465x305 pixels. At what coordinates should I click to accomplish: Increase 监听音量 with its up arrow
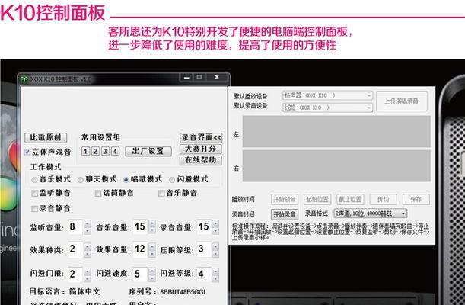pyautogui.click(x=88, y=223)
